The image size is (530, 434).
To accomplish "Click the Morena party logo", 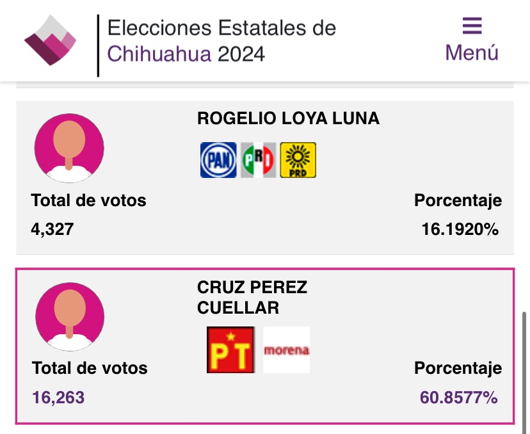I will pyautogui.click(x=286, y=350).
